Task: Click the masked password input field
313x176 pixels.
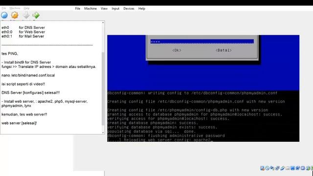Action: click(x=202, y=41)
